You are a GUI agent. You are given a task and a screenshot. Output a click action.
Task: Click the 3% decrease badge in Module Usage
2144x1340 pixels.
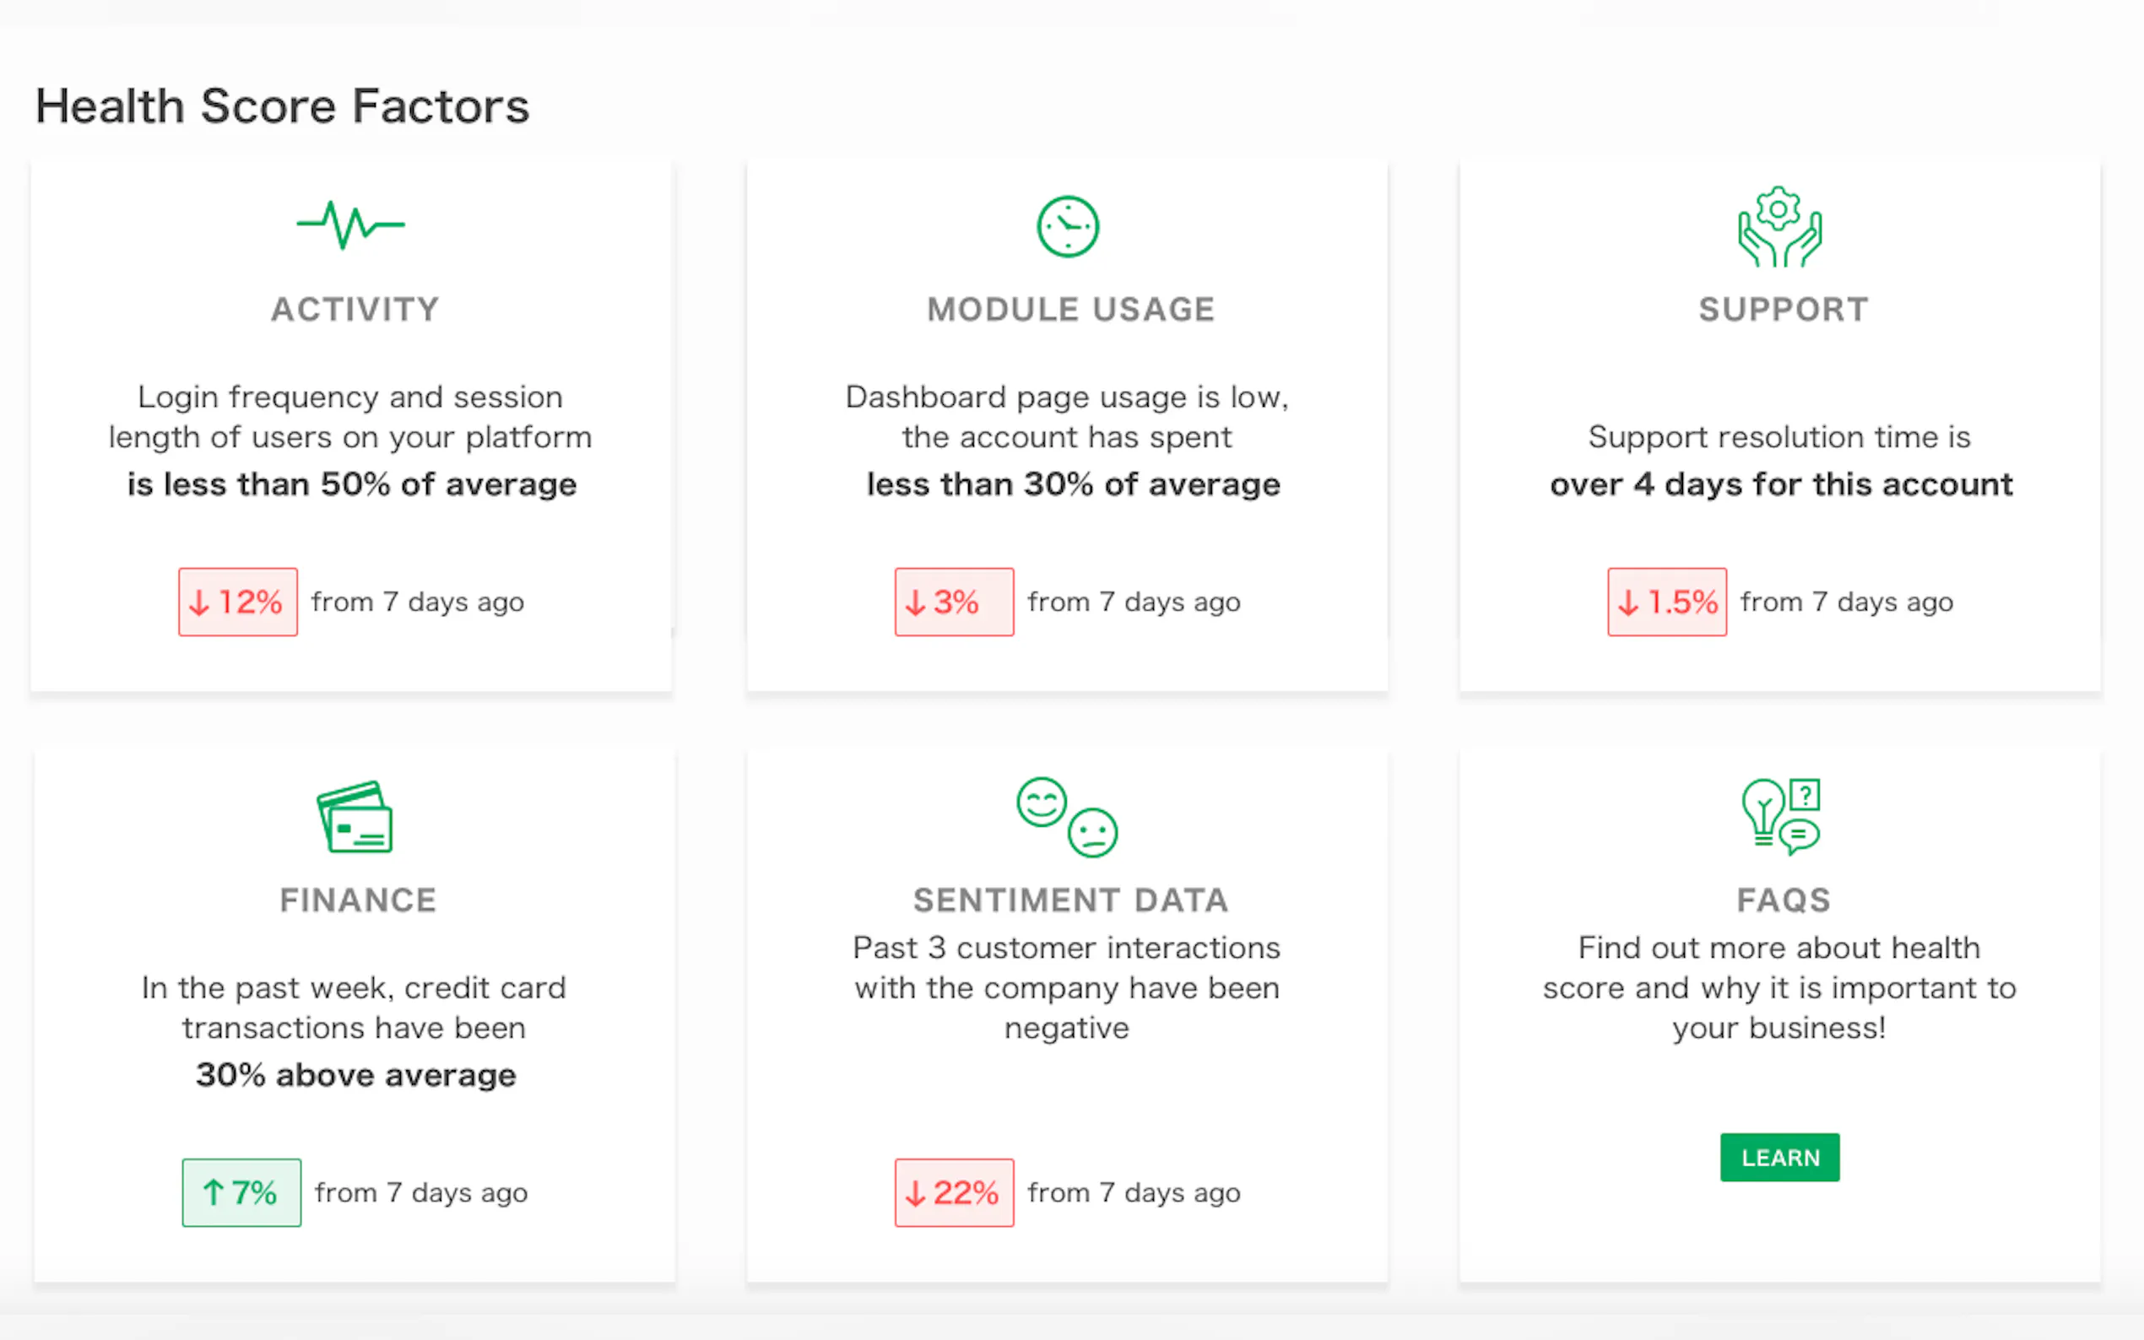click(x=954, y=602)
